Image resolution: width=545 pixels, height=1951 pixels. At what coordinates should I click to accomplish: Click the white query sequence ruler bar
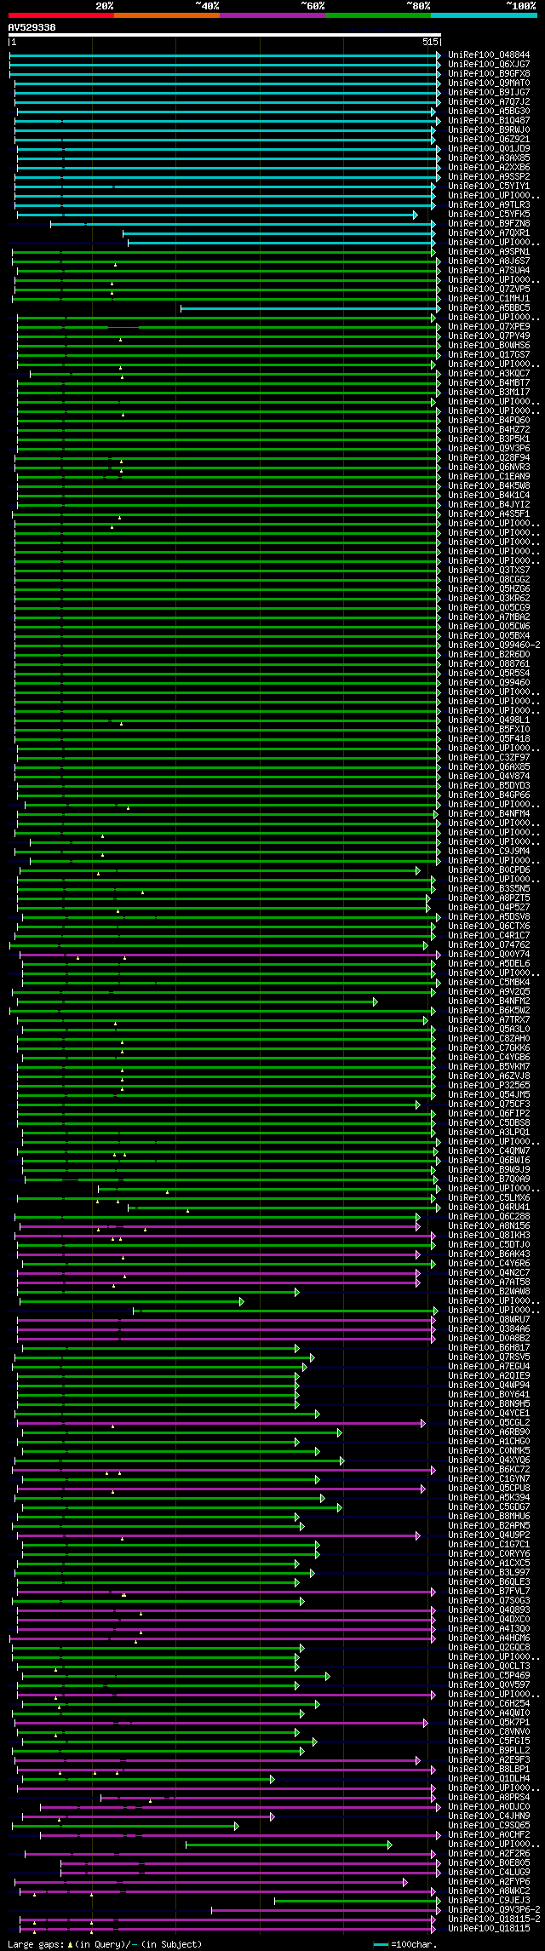pos(225,35)
